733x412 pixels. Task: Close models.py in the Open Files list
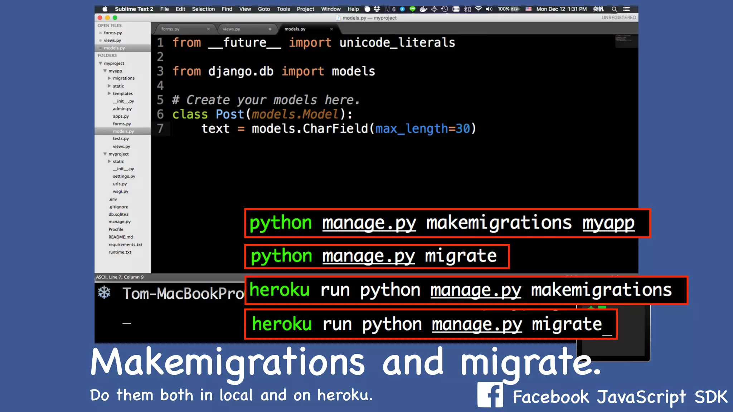click(100, 48)
